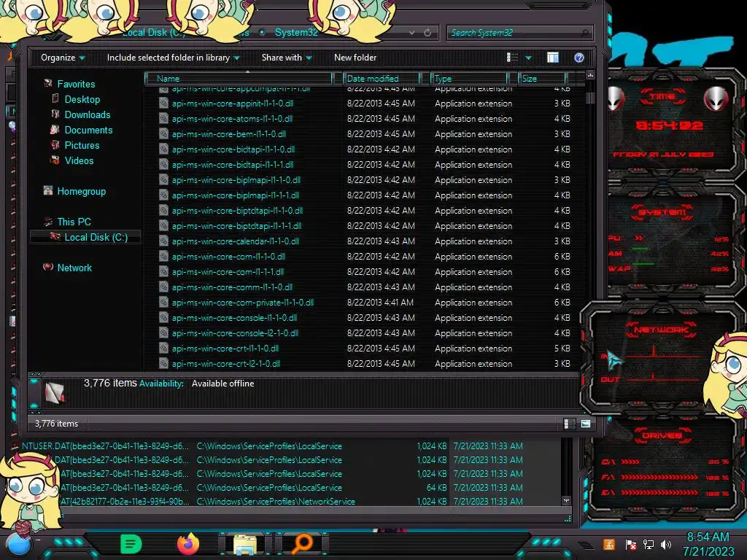Click the New folder button
Image resolution: width=747 pixels, height=560 pixels.
pos(355,58)
